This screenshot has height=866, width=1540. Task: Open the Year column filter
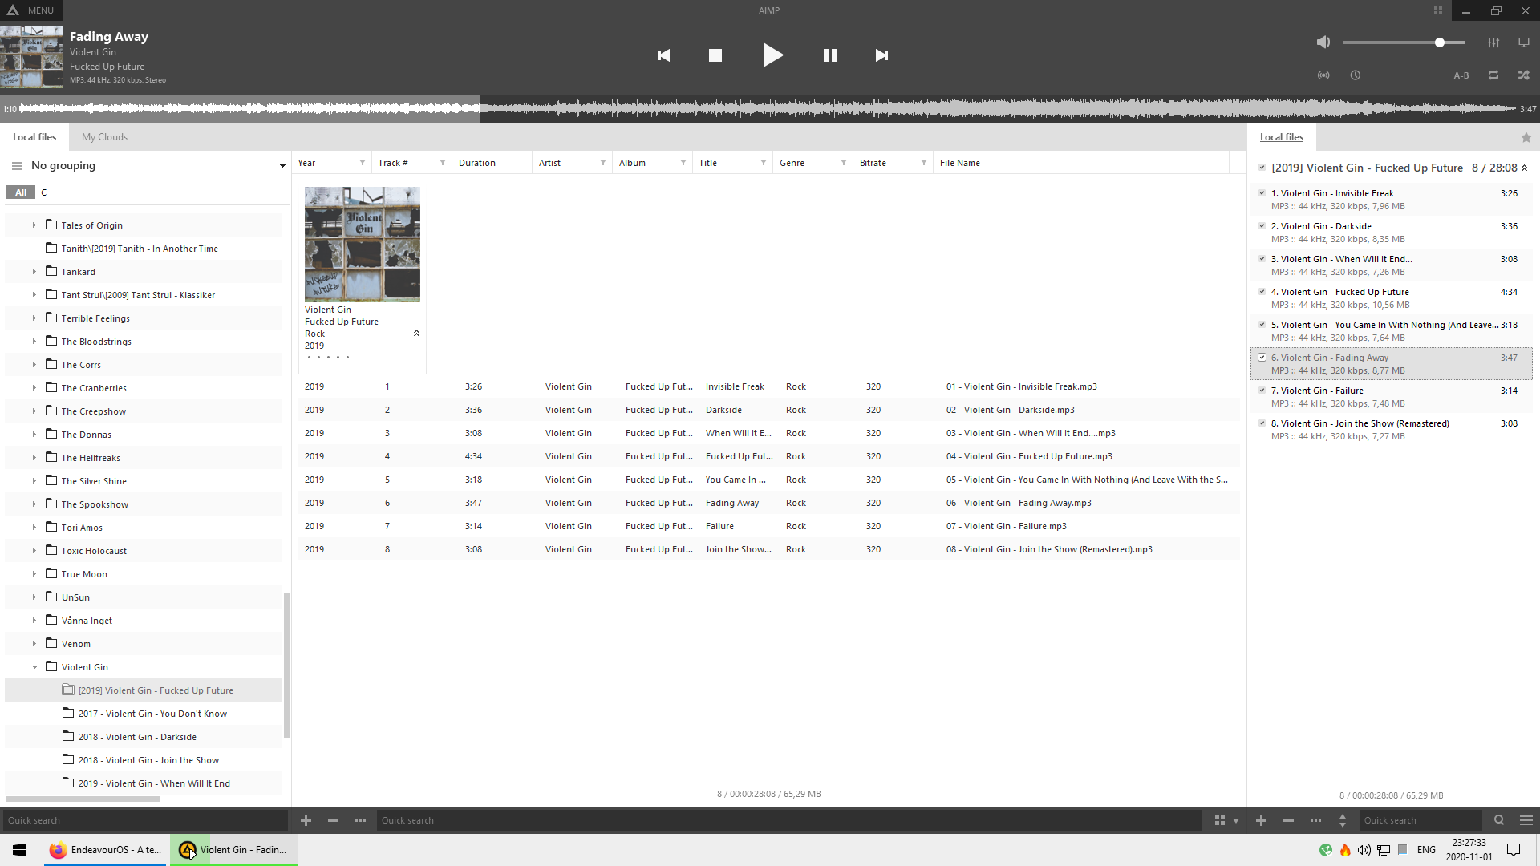pos(362,163)
